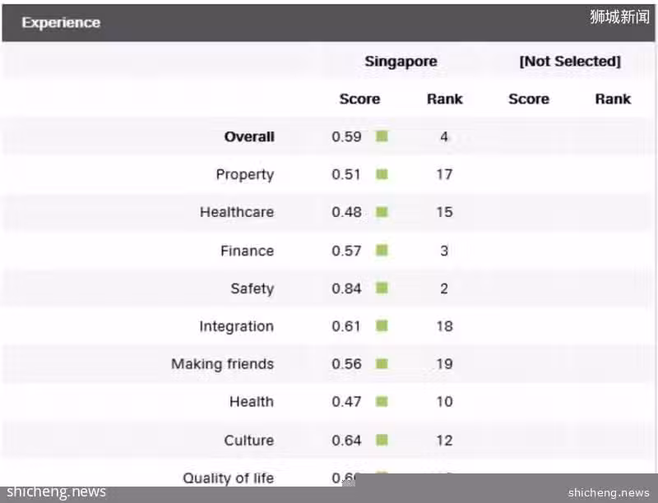Screen dimensions: 658x503
Task: Click the Healthcare score 0.48
Action: [x=346, y=212]
